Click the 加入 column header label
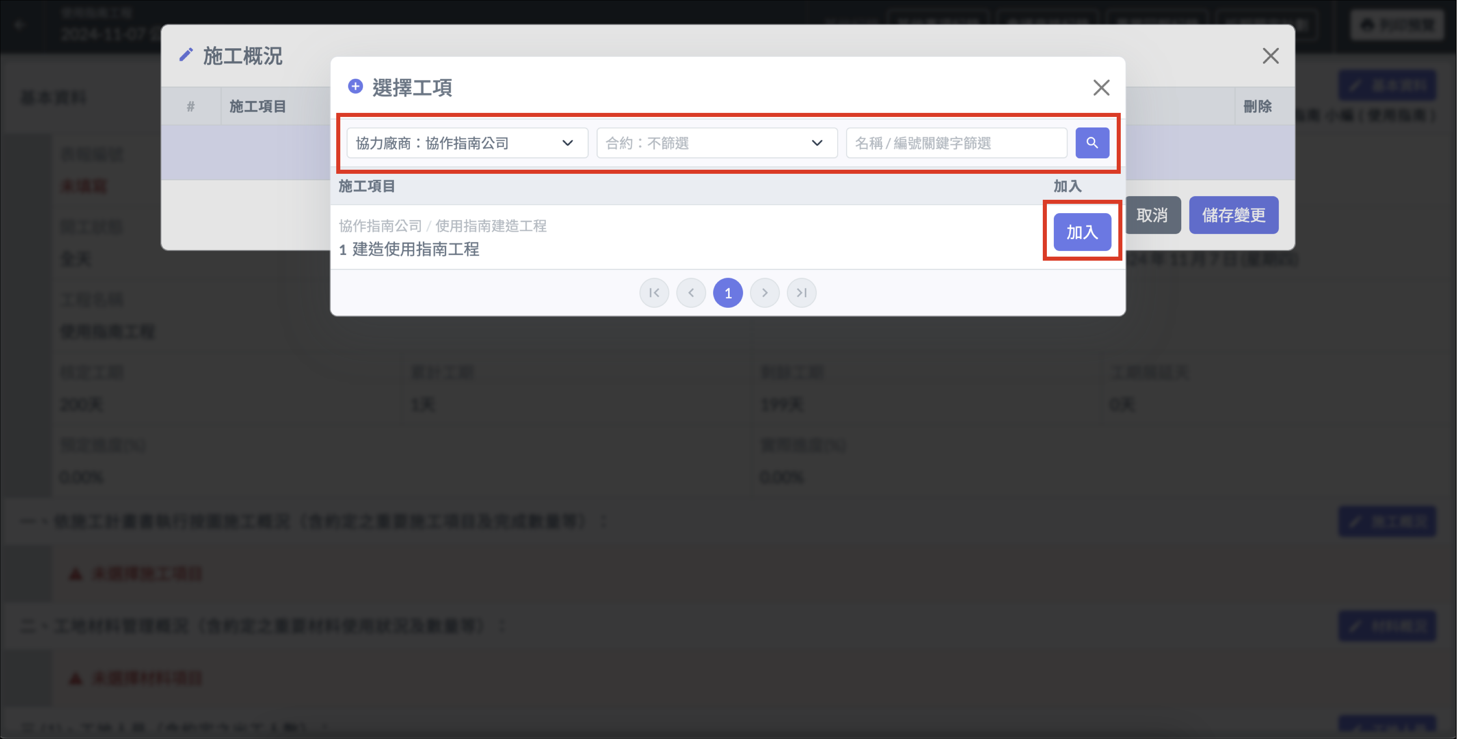 (x=1067, y=186)
